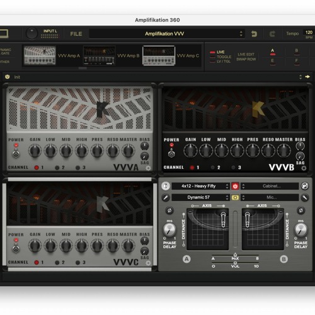Click the undo arrow icon in top bar
Image resolution: width=315 pixels, height=315 pixels.
254,34
